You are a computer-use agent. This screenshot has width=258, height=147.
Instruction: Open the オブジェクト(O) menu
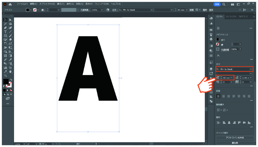pos(47,4)
